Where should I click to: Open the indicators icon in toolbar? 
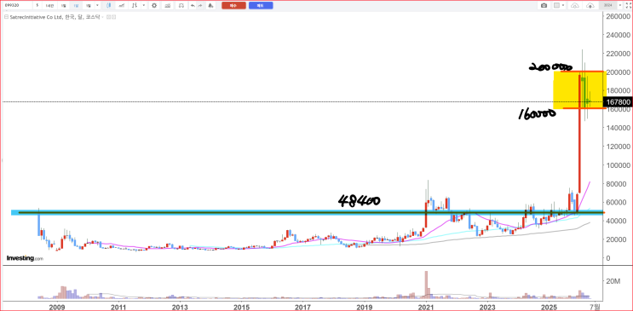121,6
